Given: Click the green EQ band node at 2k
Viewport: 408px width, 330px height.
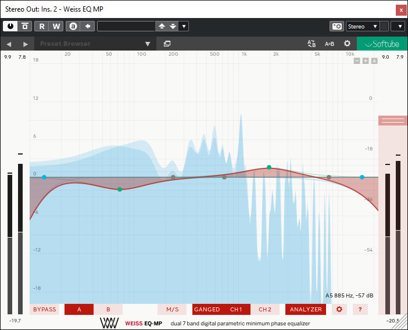Looking at the screenshot, I should (x=269, y=167).
